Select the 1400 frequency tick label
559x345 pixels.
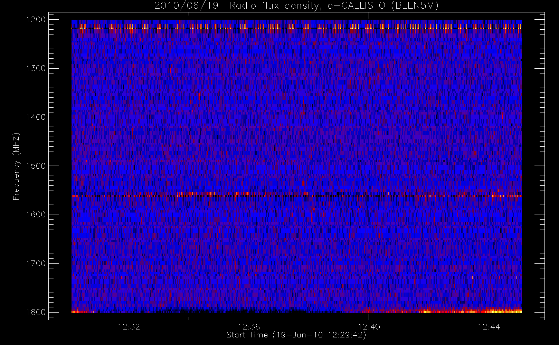click(x=36, y=117)
